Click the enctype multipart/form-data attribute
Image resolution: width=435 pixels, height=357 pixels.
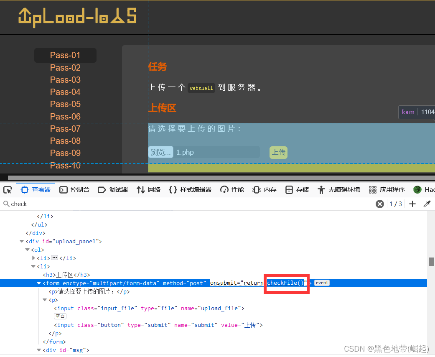click(x=111, y=283)
